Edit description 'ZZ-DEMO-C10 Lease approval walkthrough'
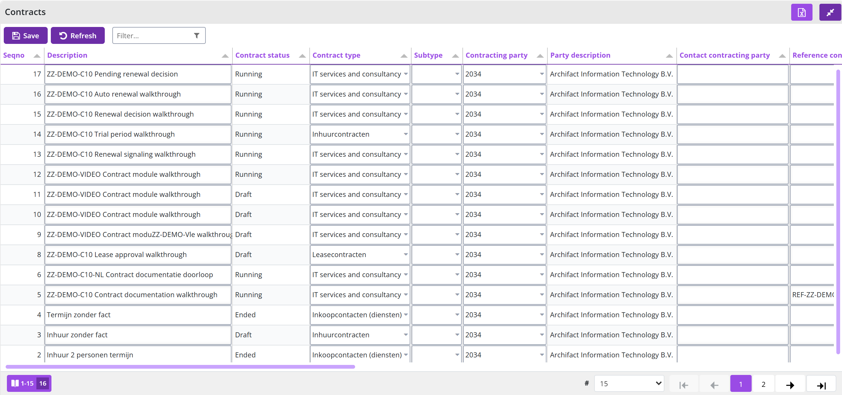842x395 pixels. (138, 255)
